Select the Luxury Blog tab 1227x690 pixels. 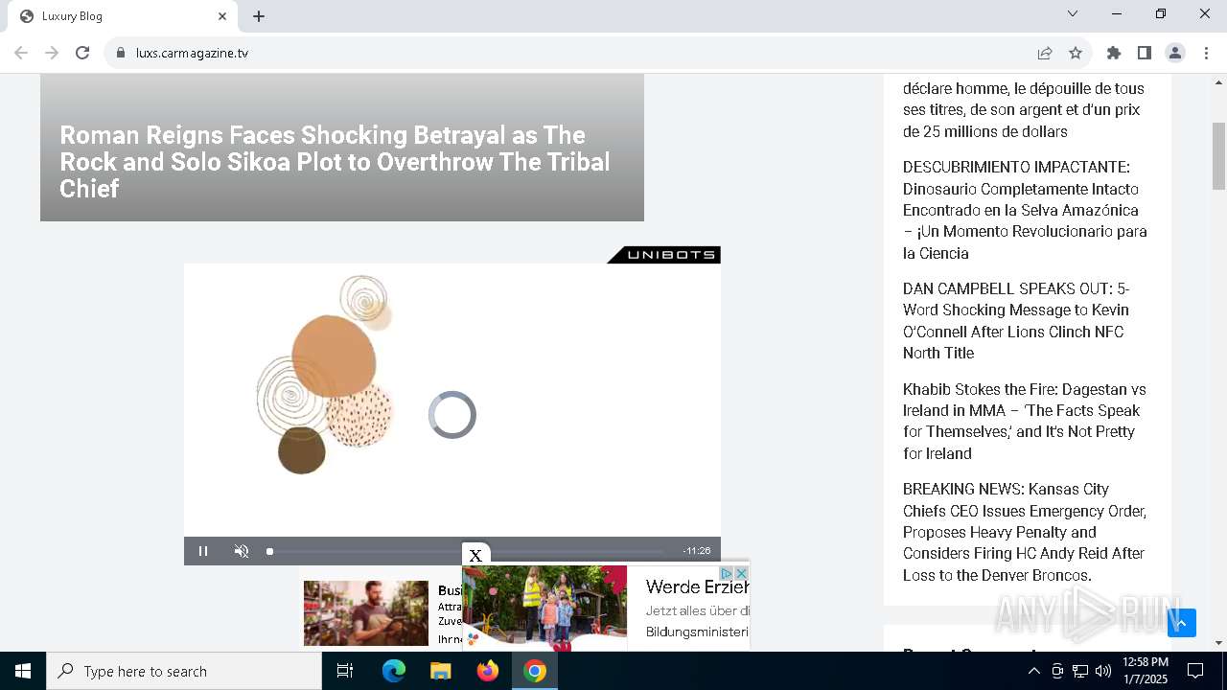click(x=122, y=16)
